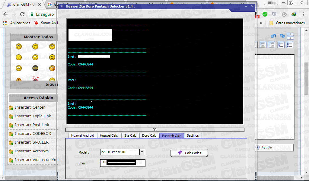Click the gray shield extension icon
The width and height of the screenshot is (309, 181).
[274, 14]
